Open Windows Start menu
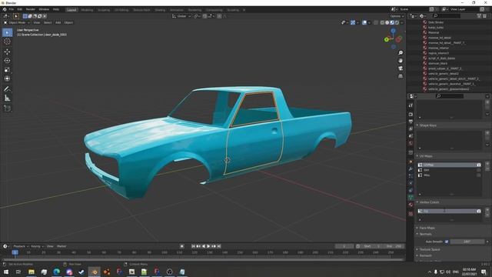This screenshot has height=277, width=492. point(6,272)
